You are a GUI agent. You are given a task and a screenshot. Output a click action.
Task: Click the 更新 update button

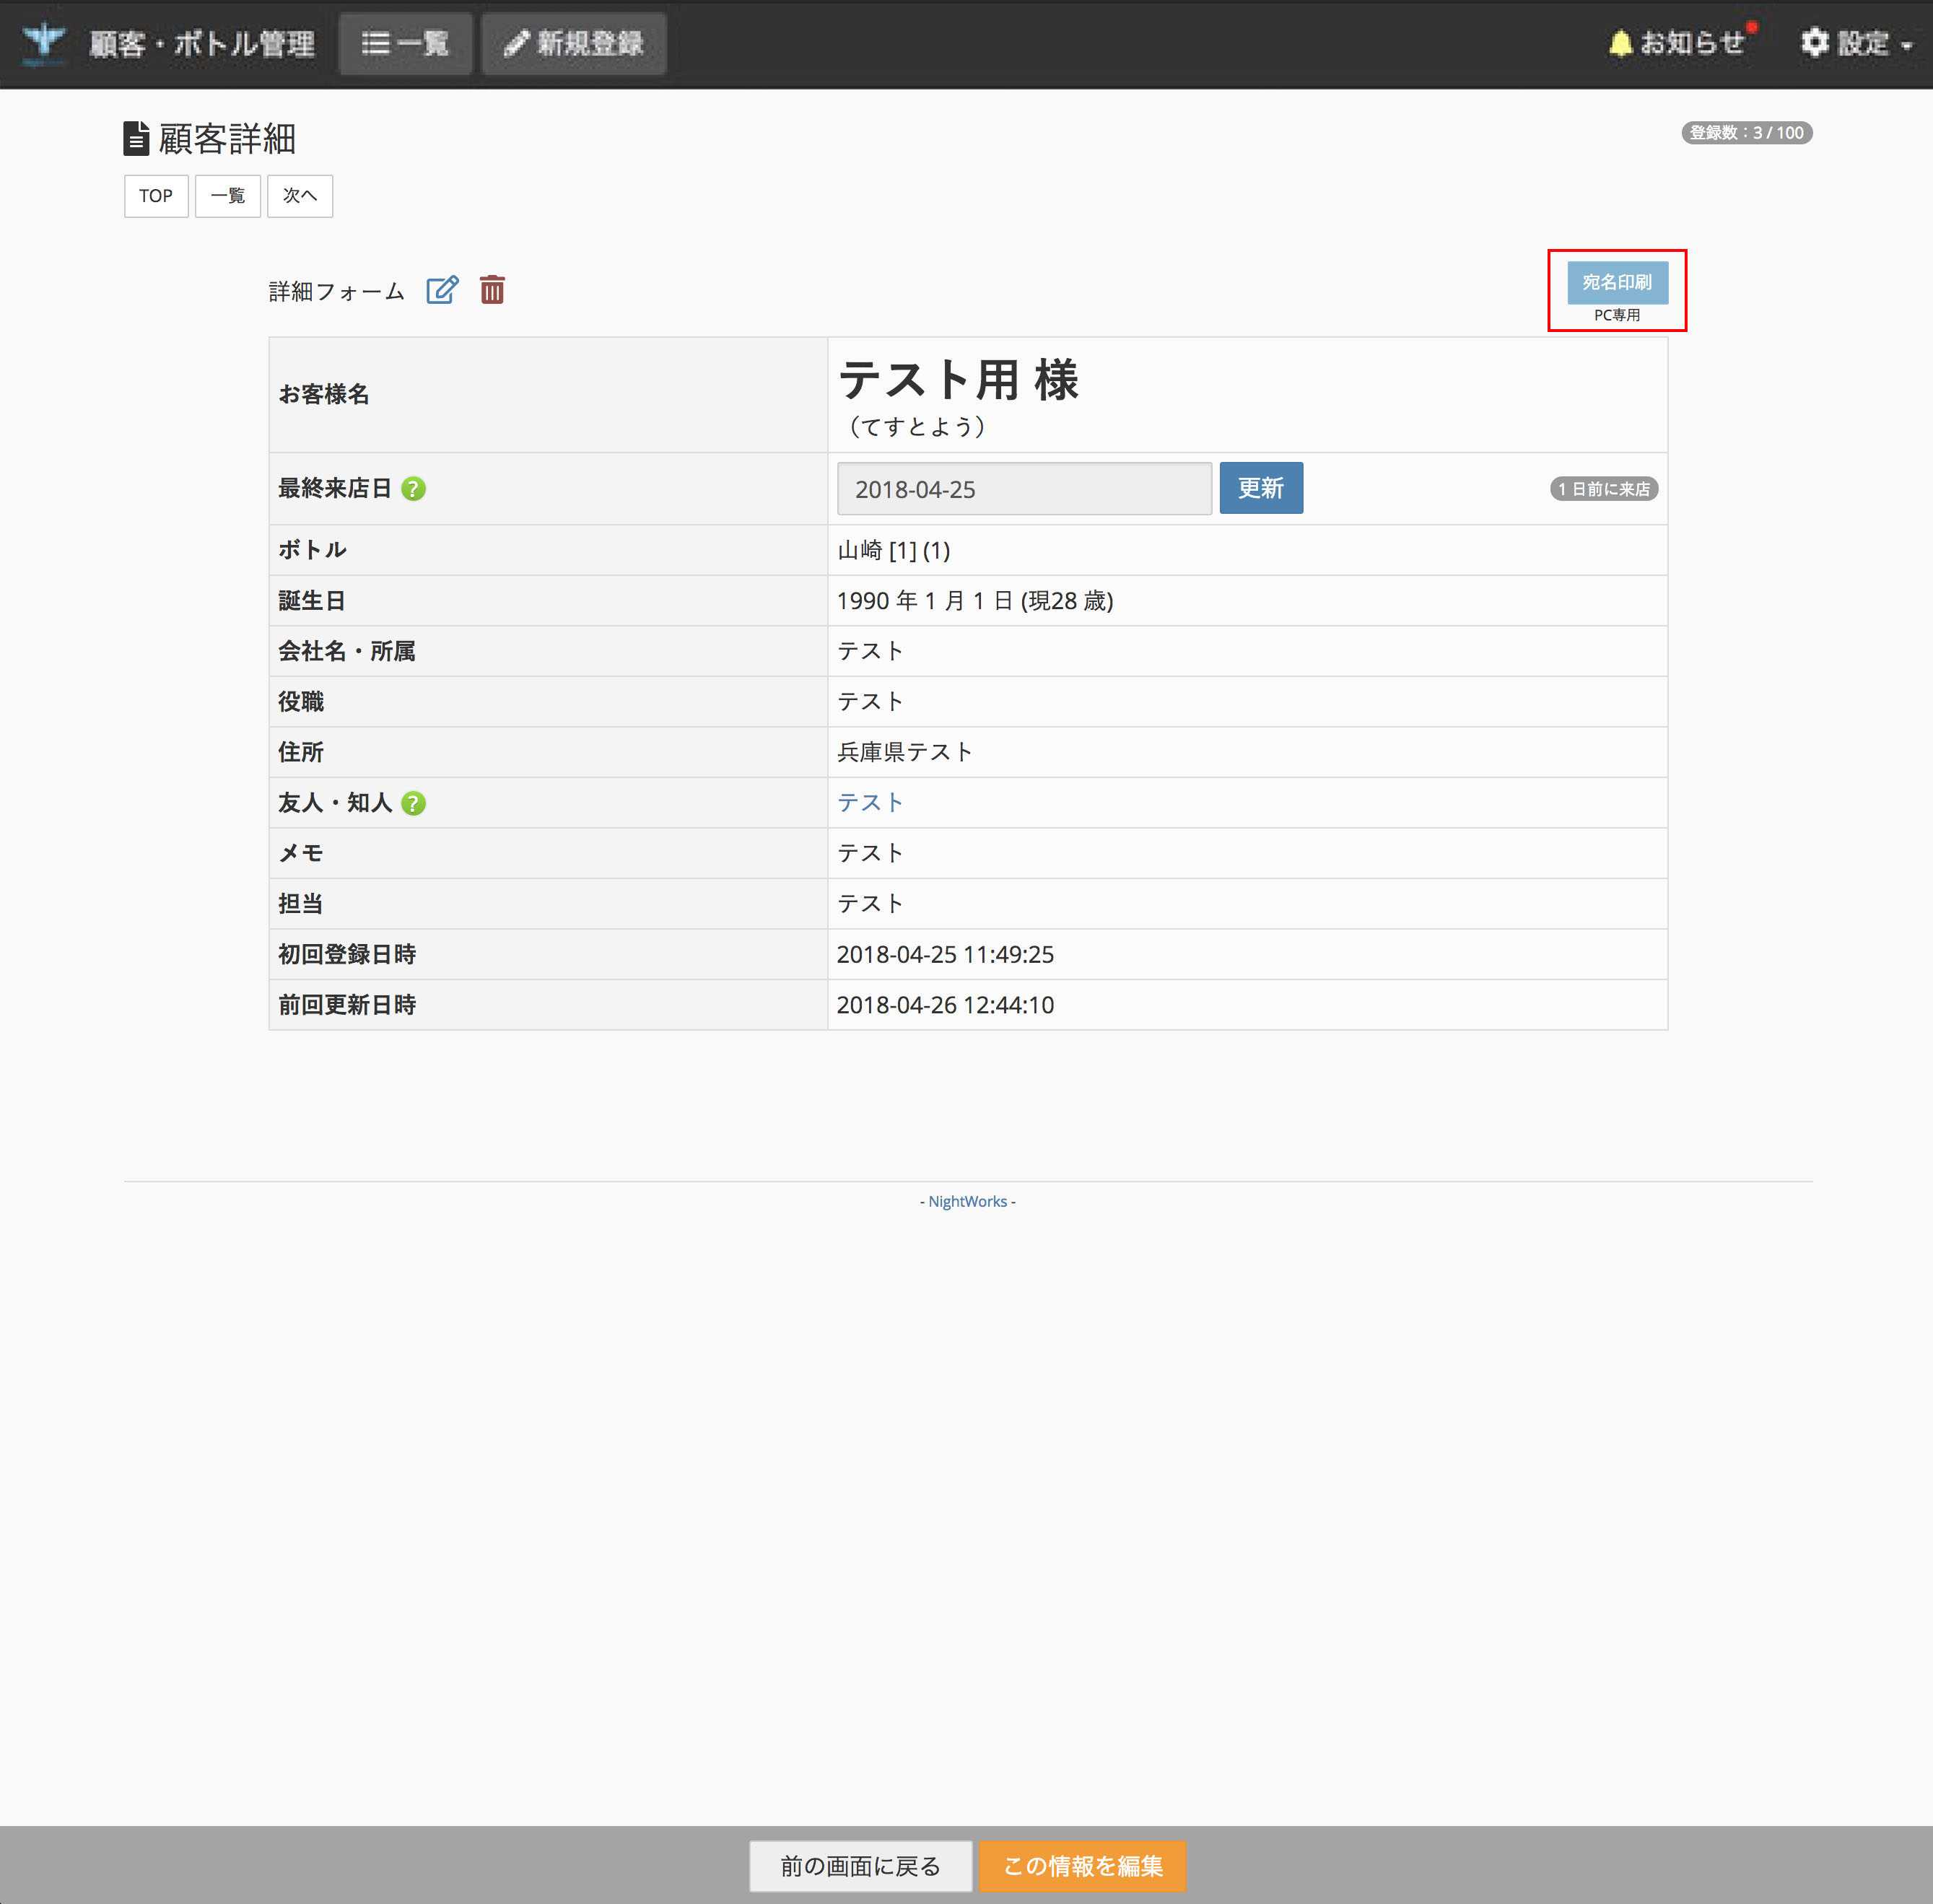(x=1262, y=488)
